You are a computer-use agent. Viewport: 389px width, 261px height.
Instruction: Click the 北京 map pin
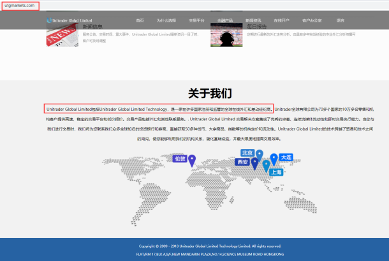pyautogui.click(x=260, y=155)
